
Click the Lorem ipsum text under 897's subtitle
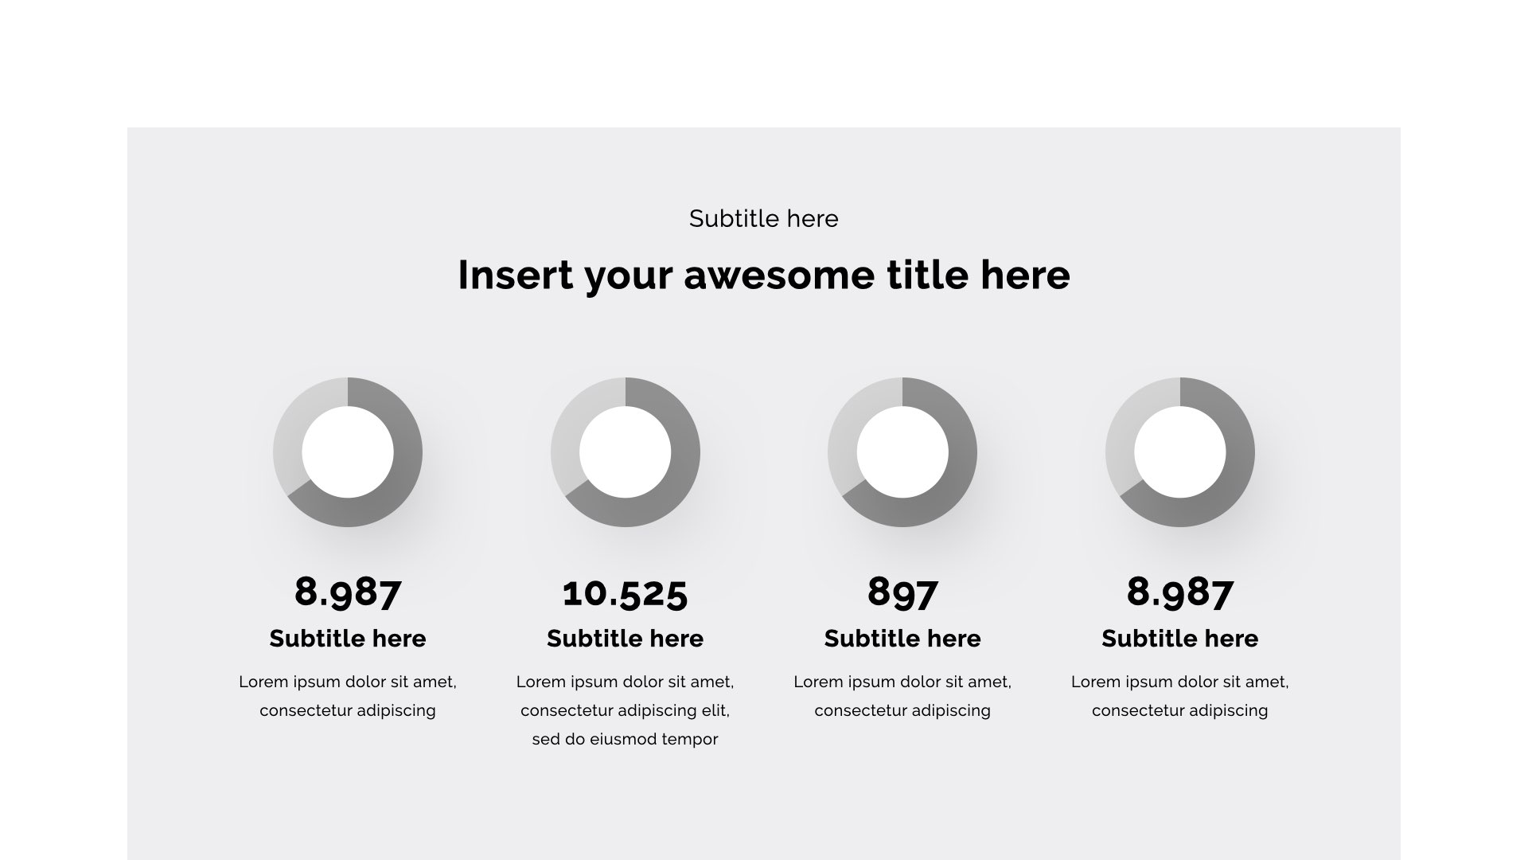click(902, 696)
